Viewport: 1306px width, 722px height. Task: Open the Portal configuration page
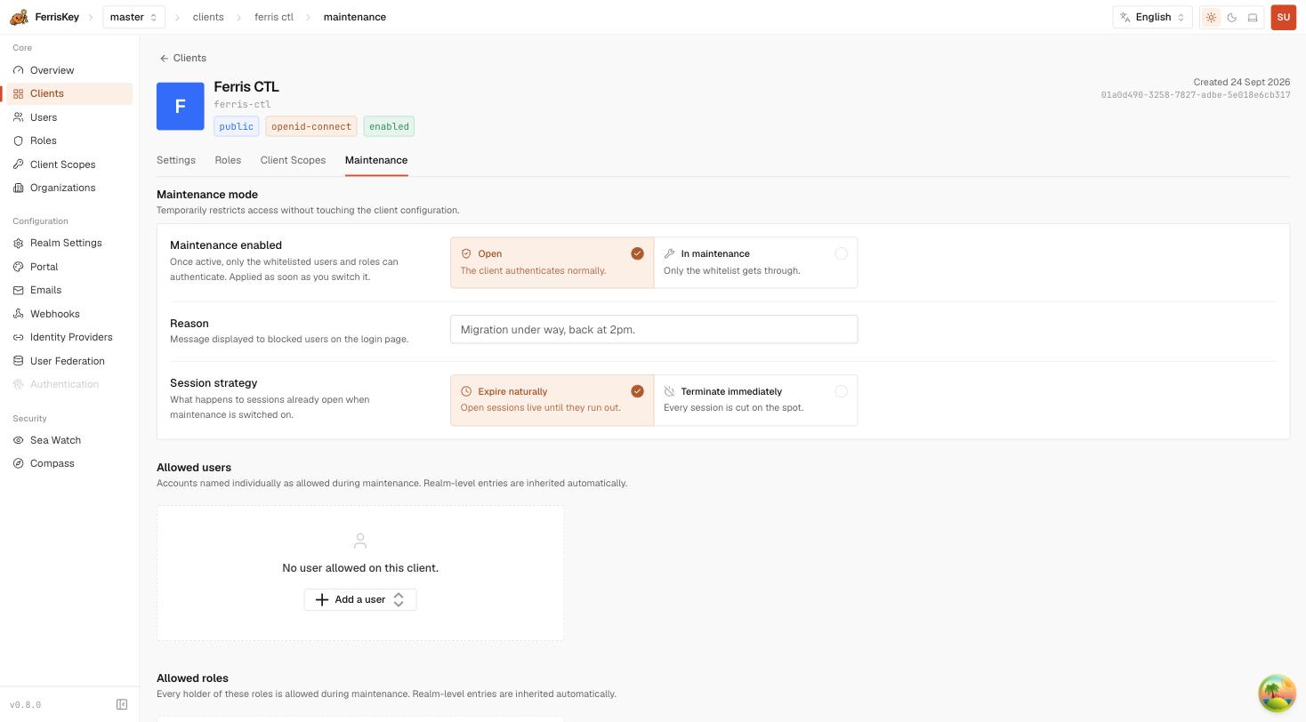click(x=69, y=267)
